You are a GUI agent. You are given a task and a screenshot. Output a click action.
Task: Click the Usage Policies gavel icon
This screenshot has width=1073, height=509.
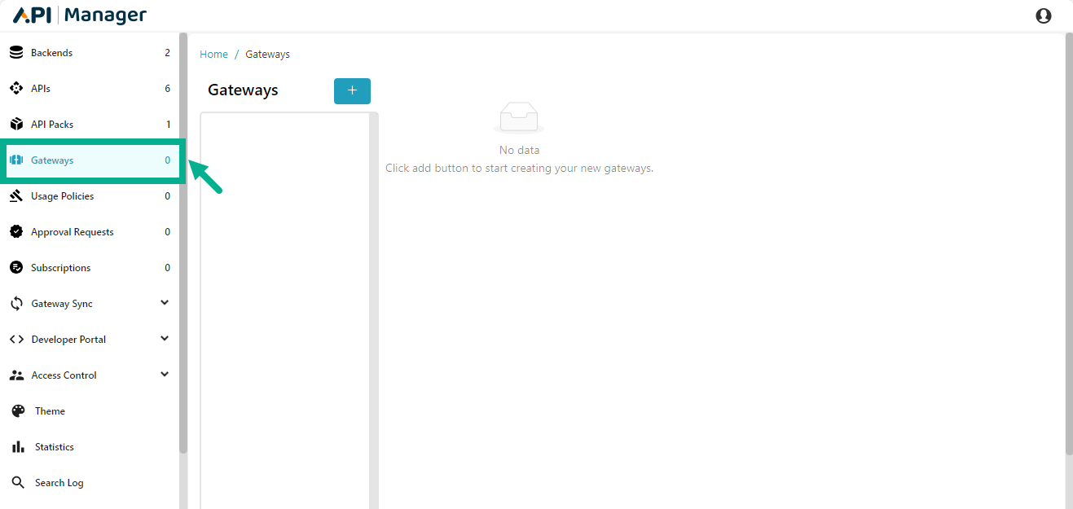click(x=16, y=196)
